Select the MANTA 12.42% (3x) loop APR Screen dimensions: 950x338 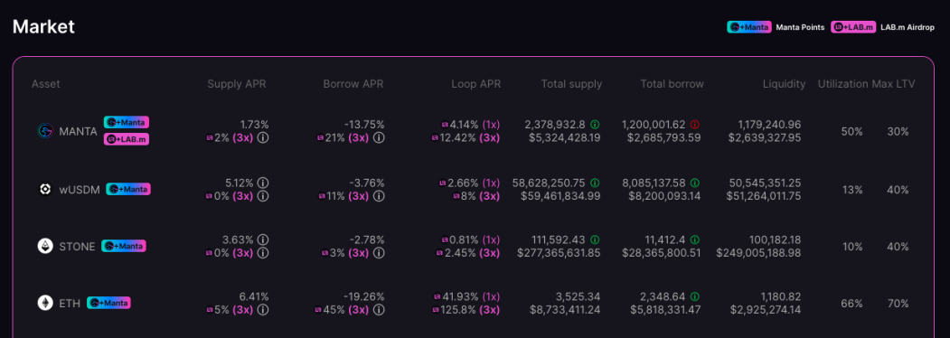(466, 137)
